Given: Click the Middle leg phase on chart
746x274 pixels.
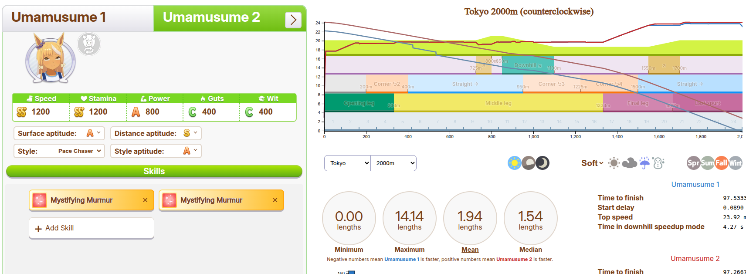Looking at the screenshot, I should tap(498, 103).
